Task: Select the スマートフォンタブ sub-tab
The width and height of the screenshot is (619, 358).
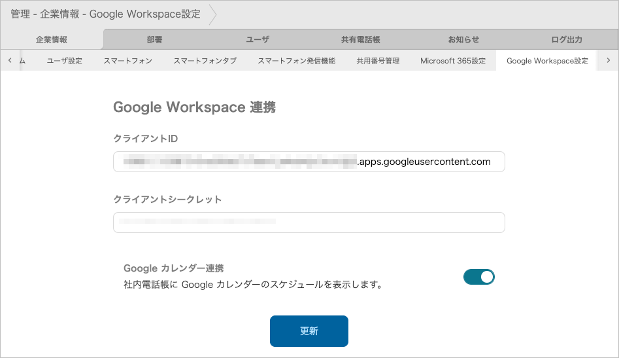Action: (205, 61)
